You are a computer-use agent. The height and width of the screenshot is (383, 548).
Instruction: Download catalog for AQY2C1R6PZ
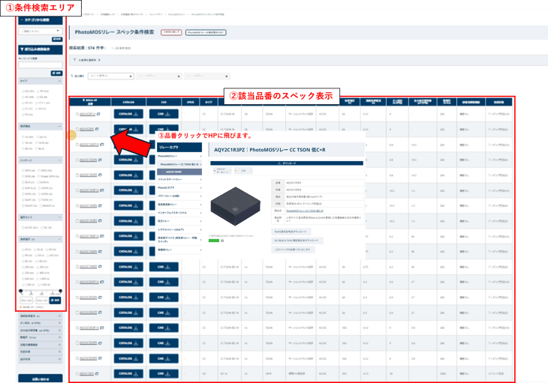128,267
